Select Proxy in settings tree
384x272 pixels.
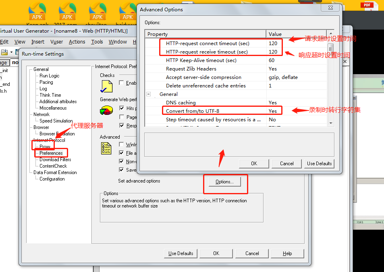(45, 146)
